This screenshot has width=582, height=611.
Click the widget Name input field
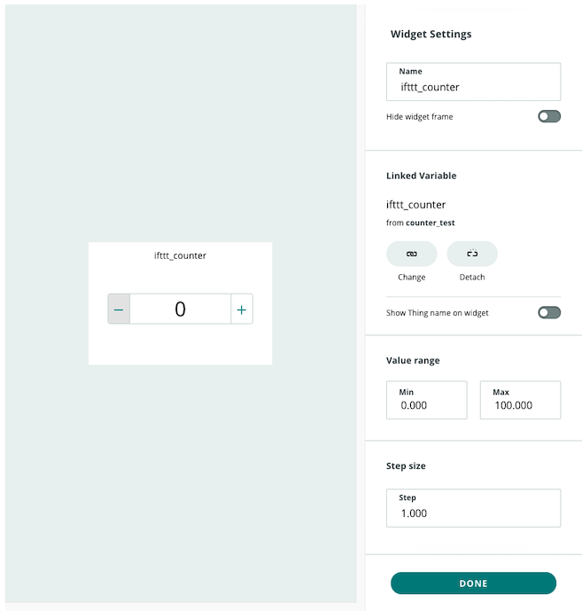pyautogui.click(x=473, y=87)
